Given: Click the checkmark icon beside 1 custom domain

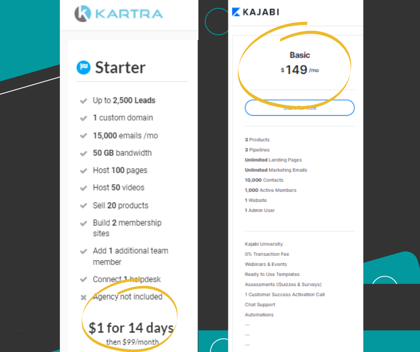Looking at the screenshot, I should click(84, 118).
